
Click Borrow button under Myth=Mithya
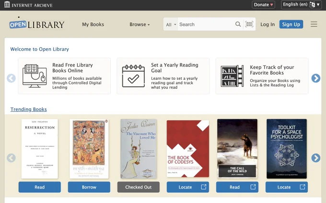pos(89,187)
